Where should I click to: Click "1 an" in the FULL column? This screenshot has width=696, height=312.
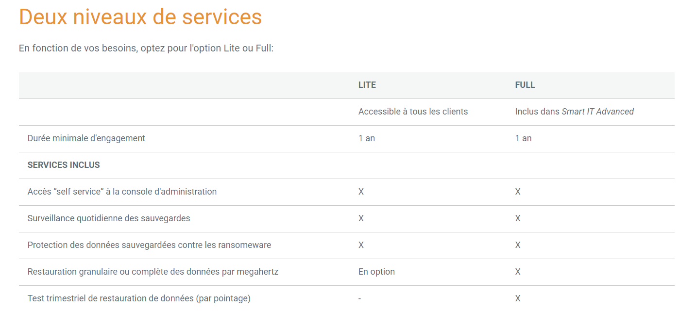point(523,138)
